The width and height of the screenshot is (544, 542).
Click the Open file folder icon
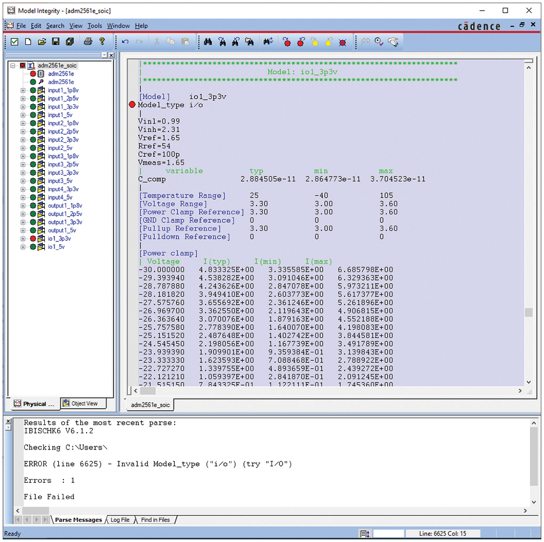coord(42,42)
